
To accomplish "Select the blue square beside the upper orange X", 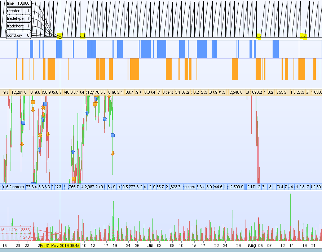I will (x=45, y=104).
